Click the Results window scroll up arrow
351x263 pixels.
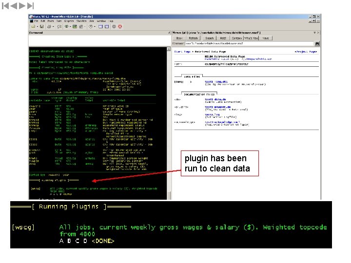[x=169, y=49]
